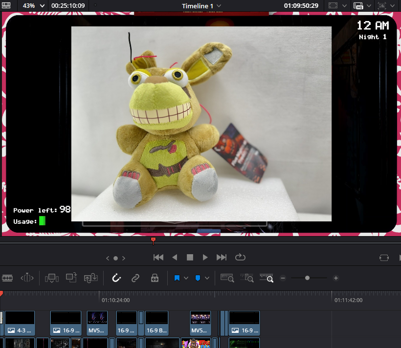401x348 pixels.
Task: Jump to the first frame
Action: [158, 257]
